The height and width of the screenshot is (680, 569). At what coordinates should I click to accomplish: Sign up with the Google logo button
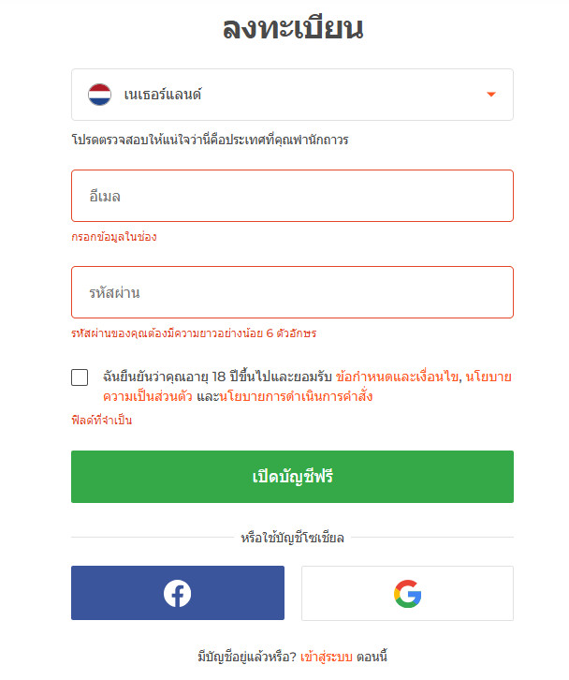[x=407, y=593]
